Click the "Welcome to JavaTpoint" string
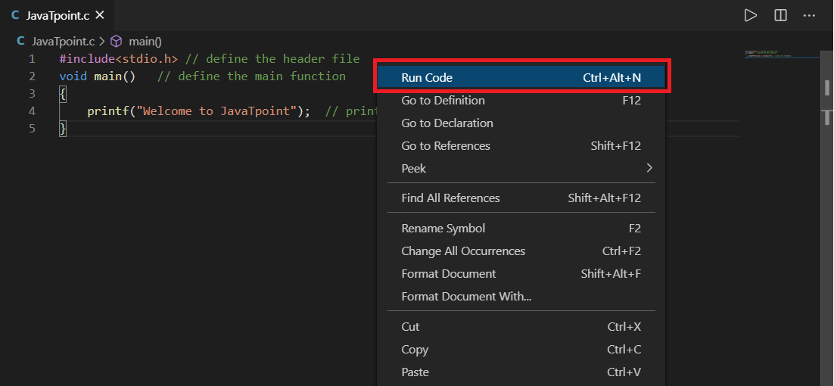Image resolution: width=834 pixels, height=386 pixels. point(216,111)
